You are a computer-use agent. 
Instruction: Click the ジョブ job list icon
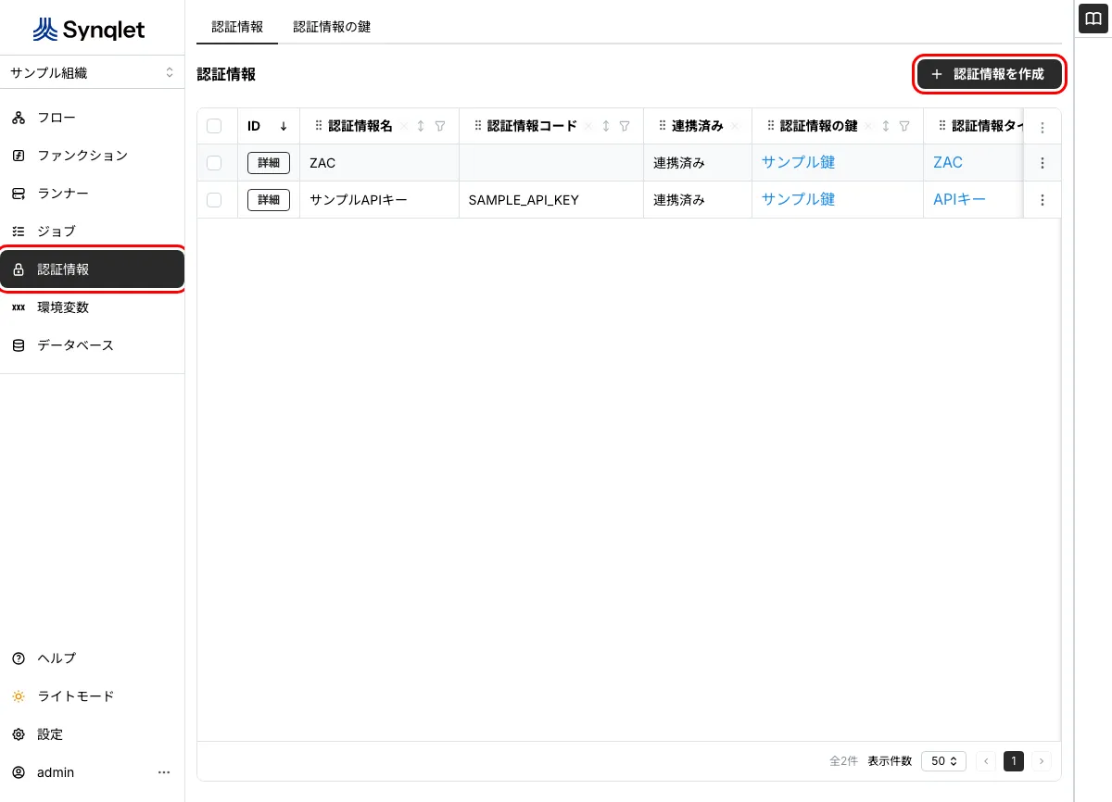pyautogui.click(x=19, y=232)
